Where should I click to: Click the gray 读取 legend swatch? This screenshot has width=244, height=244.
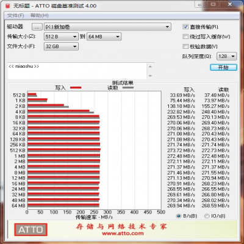point(128,88)
